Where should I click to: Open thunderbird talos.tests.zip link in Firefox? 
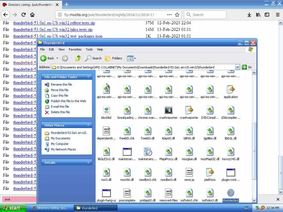53,29
